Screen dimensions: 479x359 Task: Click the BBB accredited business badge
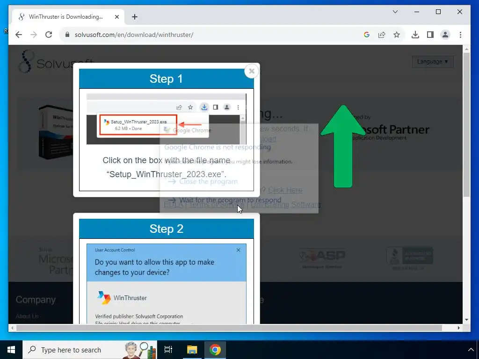pyautogui.click(x=409, y=258)
